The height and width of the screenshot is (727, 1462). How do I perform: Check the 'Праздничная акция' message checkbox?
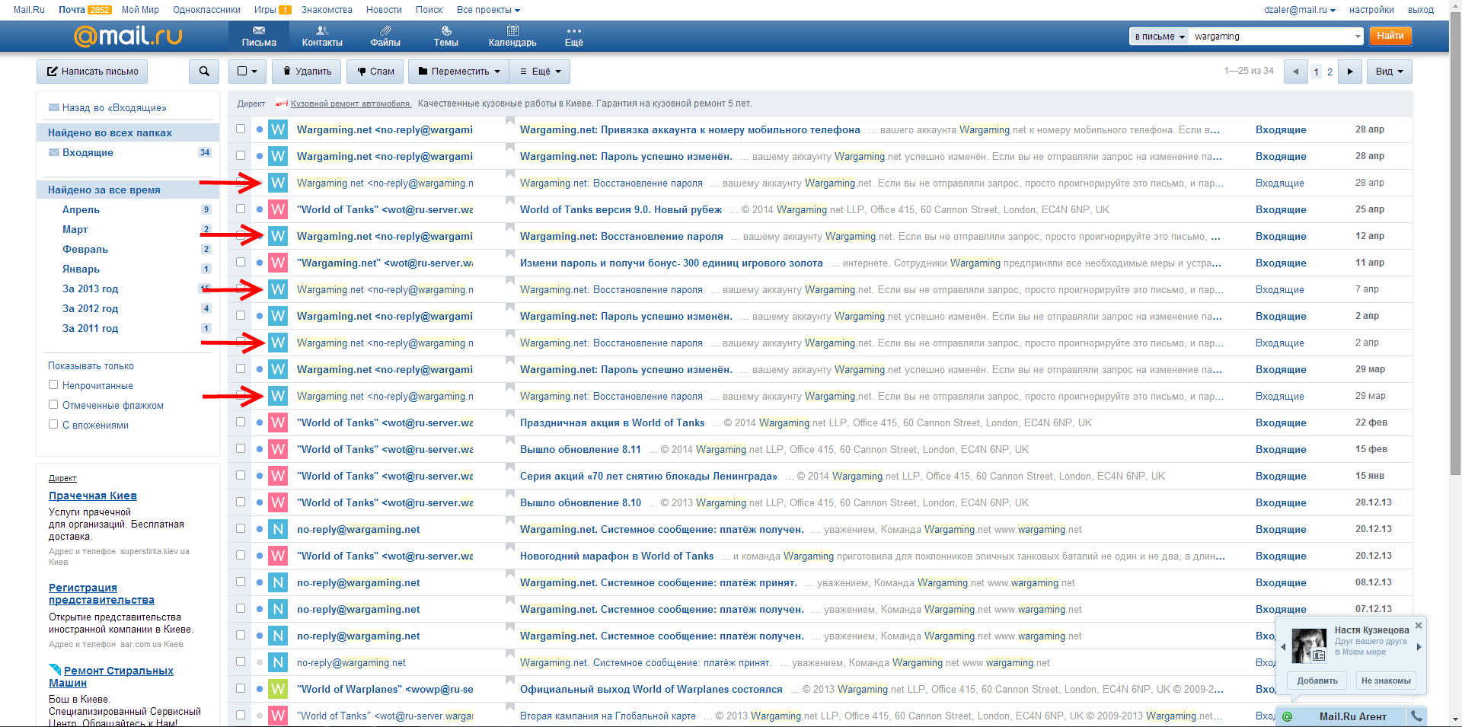pos(241,422)
